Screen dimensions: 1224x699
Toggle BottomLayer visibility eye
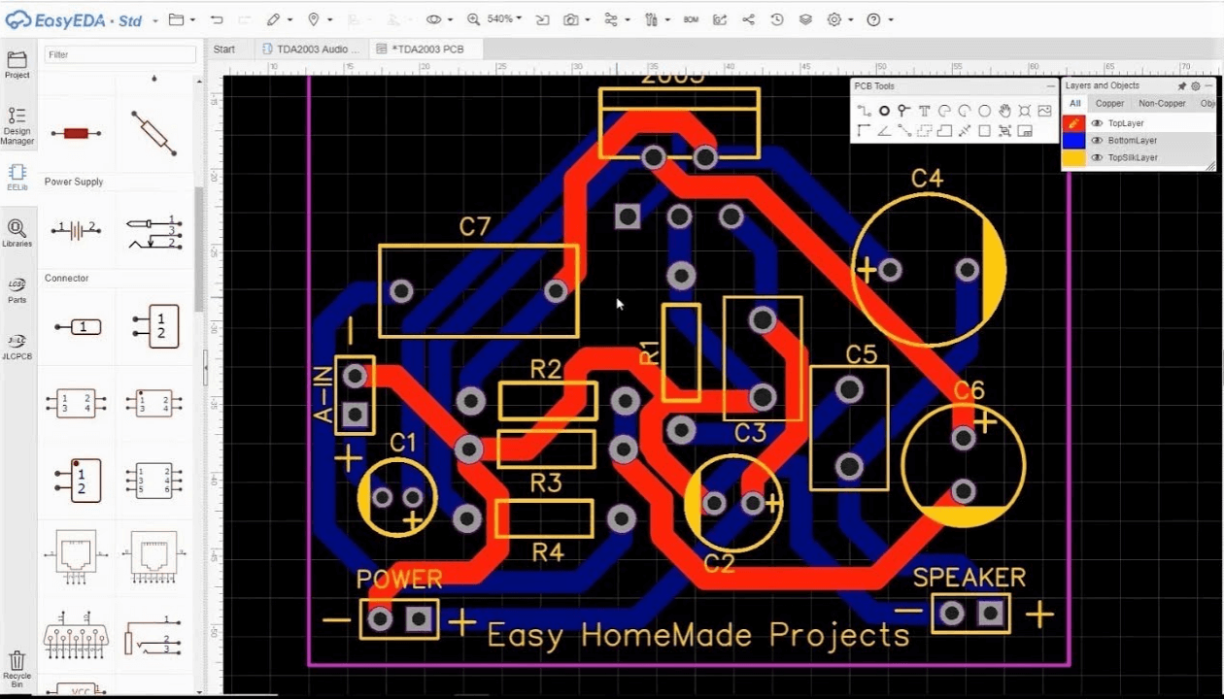pos(1097,140)
